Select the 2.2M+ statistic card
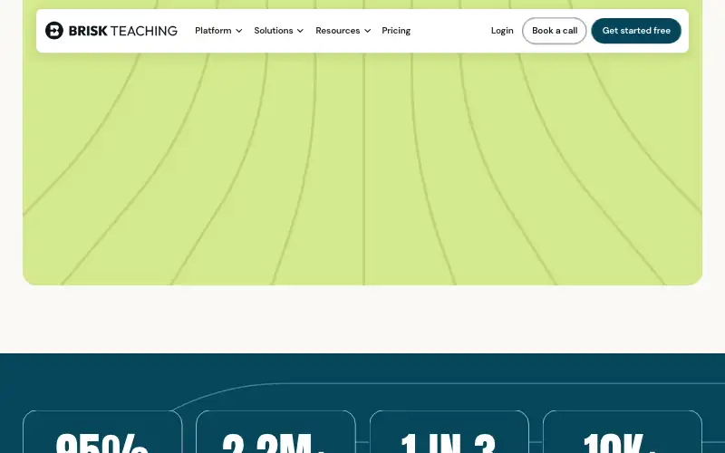 tap(275, 432)
